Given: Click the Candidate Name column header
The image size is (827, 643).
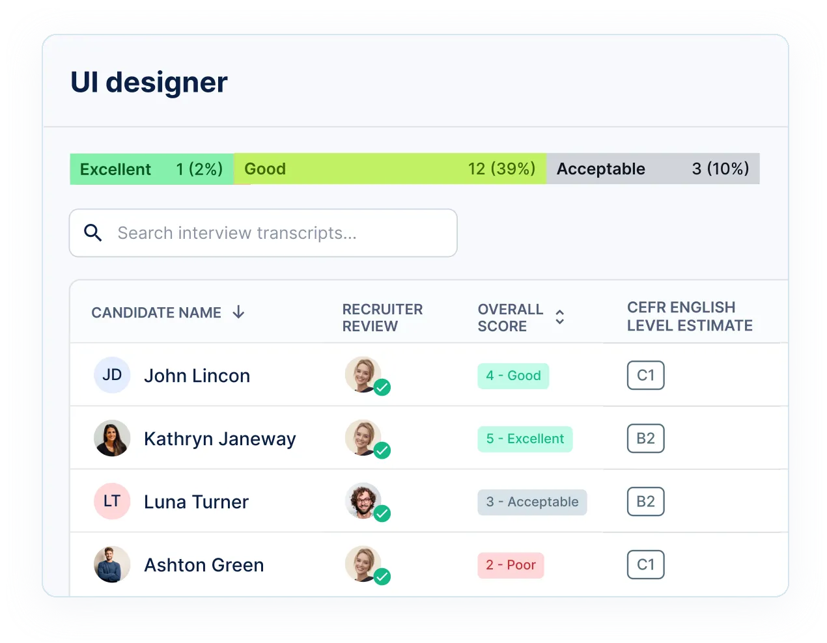Looking at the screenshot, I should coord(156,313).
